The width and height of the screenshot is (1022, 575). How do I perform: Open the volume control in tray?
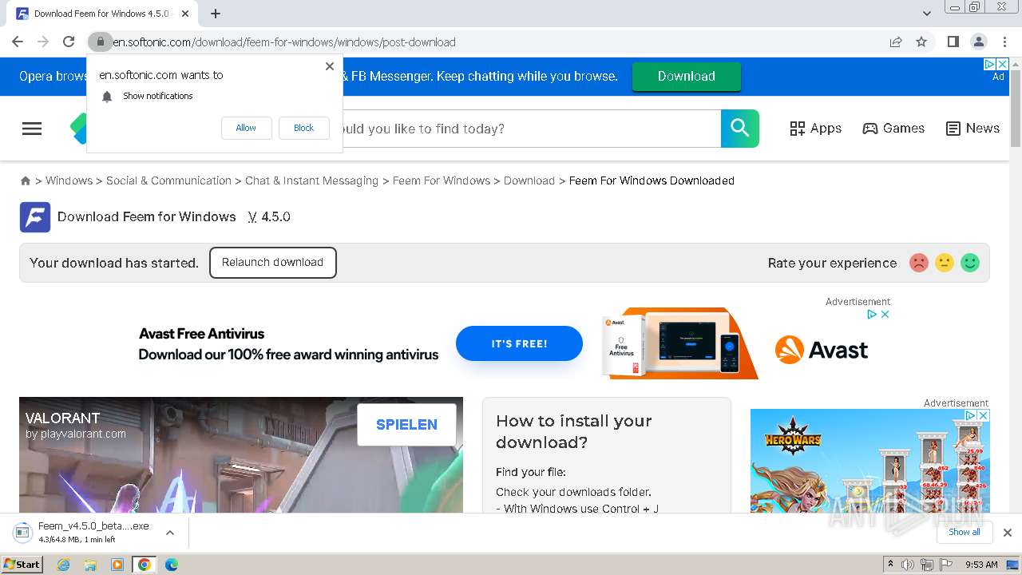click(x=908, y=565)
